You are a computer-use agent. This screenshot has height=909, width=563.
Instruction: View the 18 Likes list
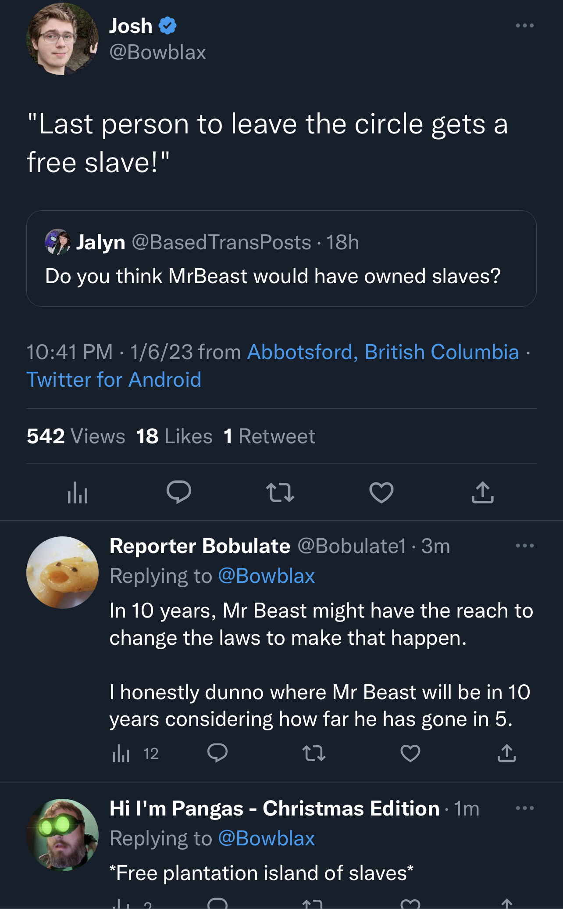click(174, 436)
